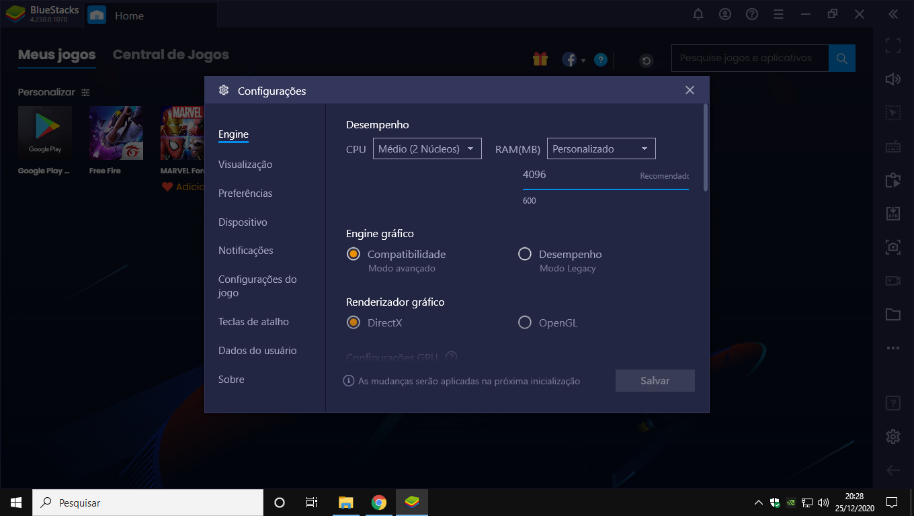Select Compatibilidade graphics engine

[354, 254]
